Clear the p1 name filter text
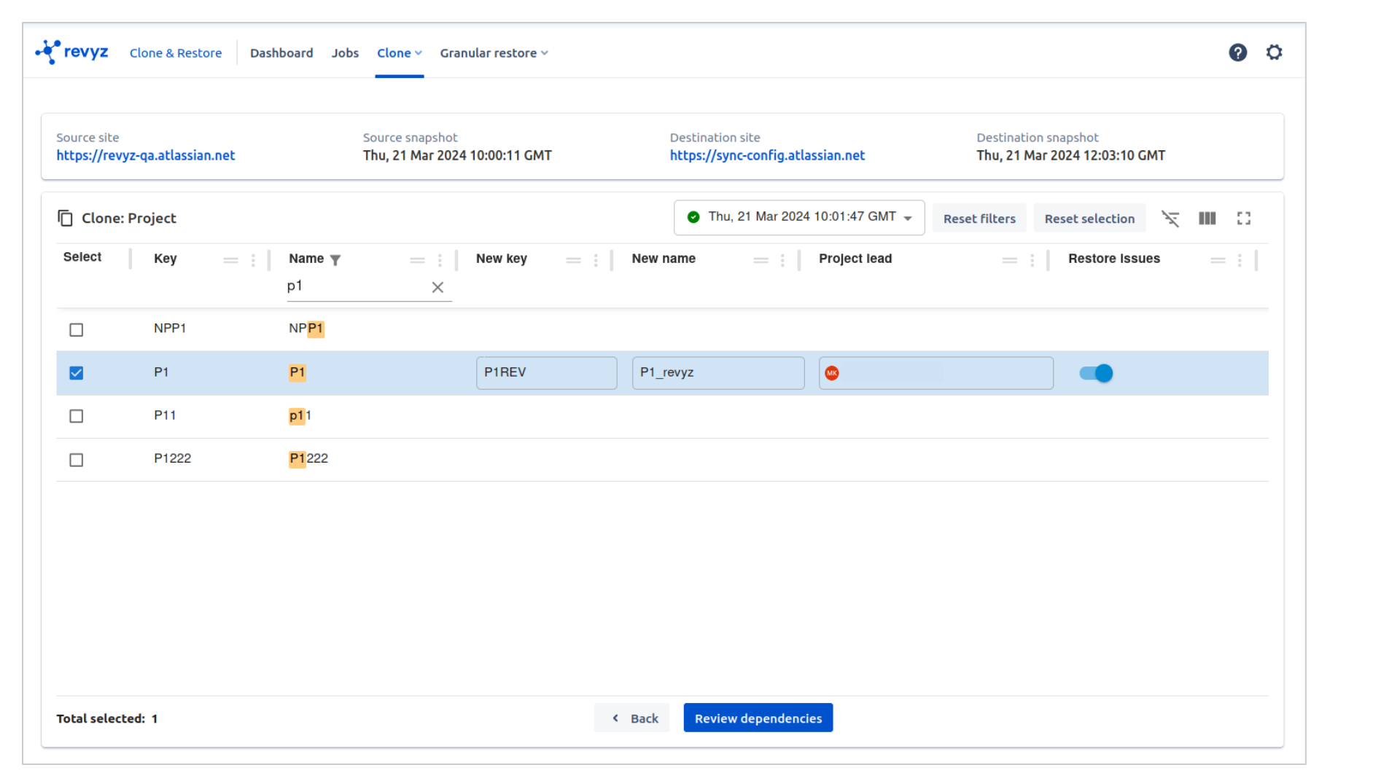The height and width of the screenshot is (781, 1400). (437, 288)
